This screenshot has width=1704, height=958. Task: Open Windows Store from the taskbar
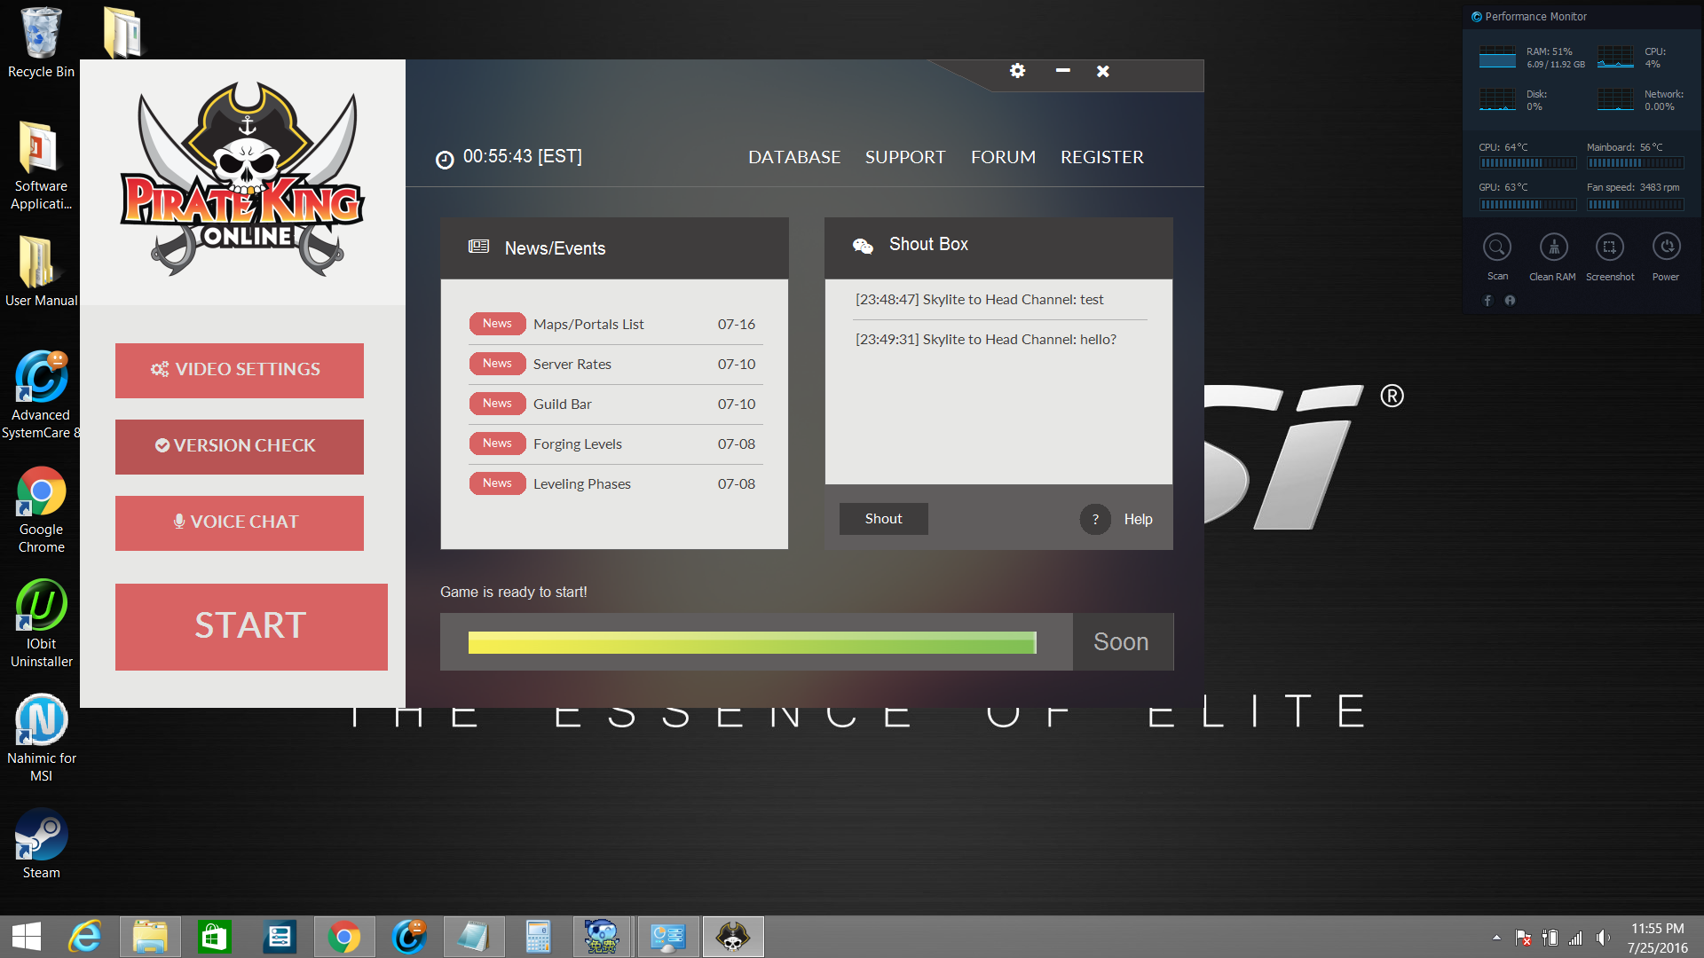click(x=215, y=937)
